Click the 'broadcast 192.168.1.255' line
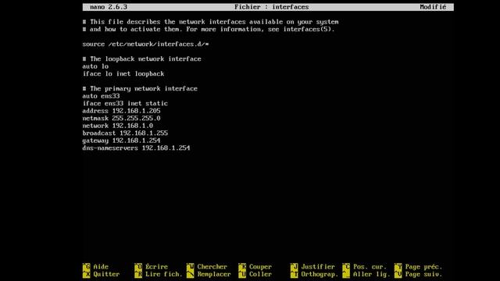The height and width of the screenshot is (281, 500). (125, 133)
